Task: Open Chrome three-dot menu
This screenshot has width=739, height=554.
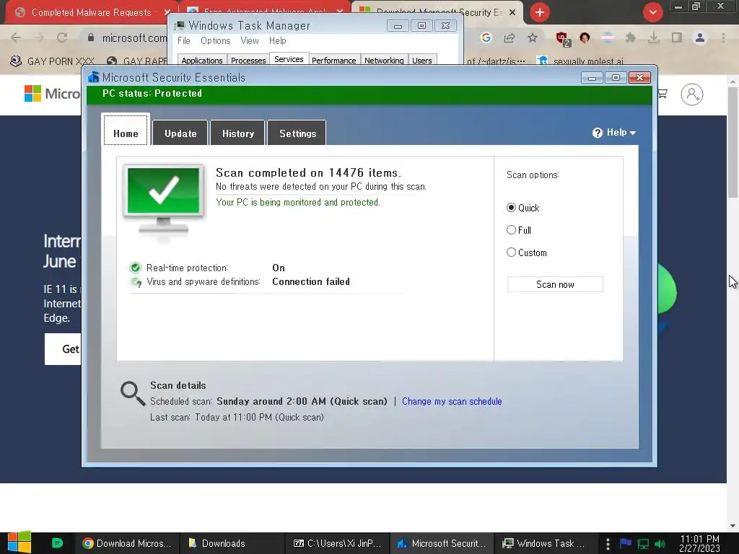Action: [723, 38]
